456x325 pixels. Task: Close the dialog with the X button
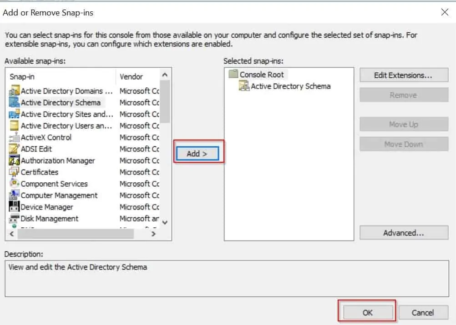coord(445,12)
